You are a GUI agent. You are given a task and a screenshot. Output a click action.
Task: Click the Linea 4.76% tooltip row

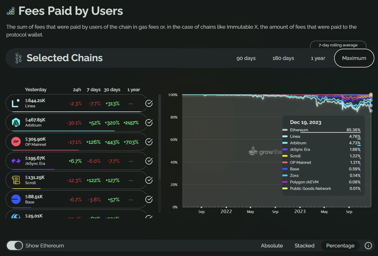(x=322, y=136)
